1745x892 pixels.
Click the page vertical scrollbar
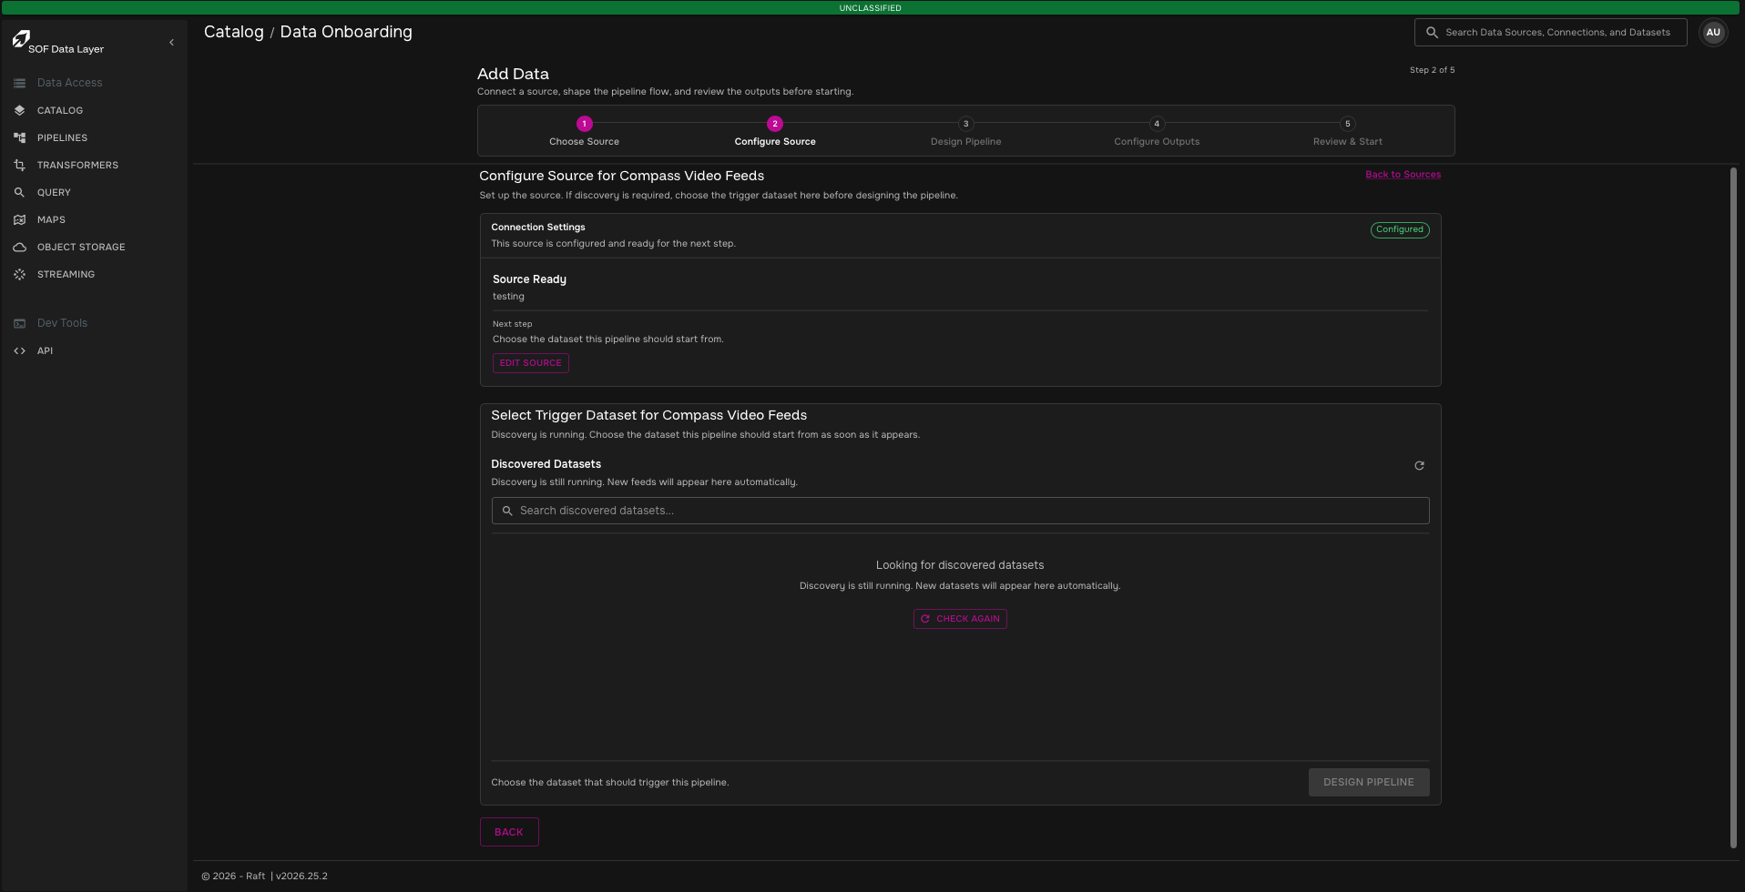(x=1733, y=508)
